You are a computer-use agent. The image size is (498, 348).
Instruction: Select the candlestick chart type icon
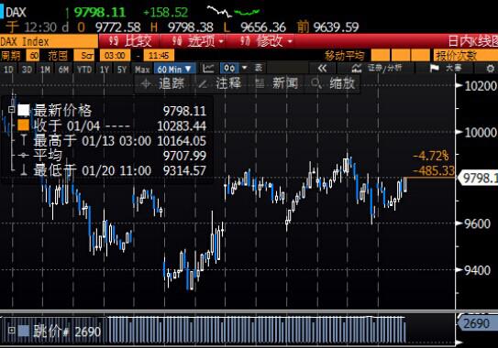coord(229,68)
